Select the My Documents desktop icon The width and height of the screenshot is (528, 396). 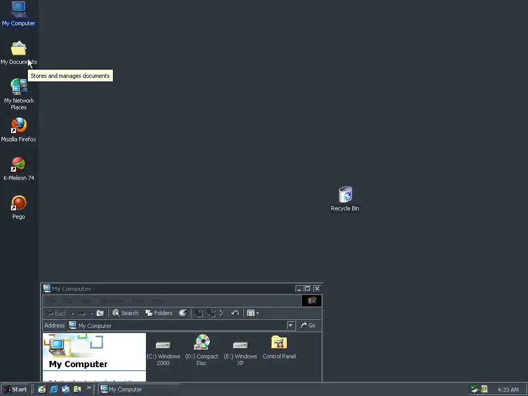19,53
